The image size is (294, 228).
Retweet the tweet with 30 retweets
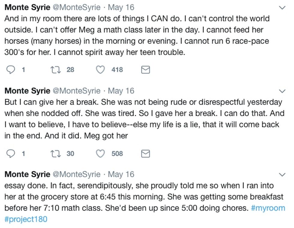click(x=55, y=154)
